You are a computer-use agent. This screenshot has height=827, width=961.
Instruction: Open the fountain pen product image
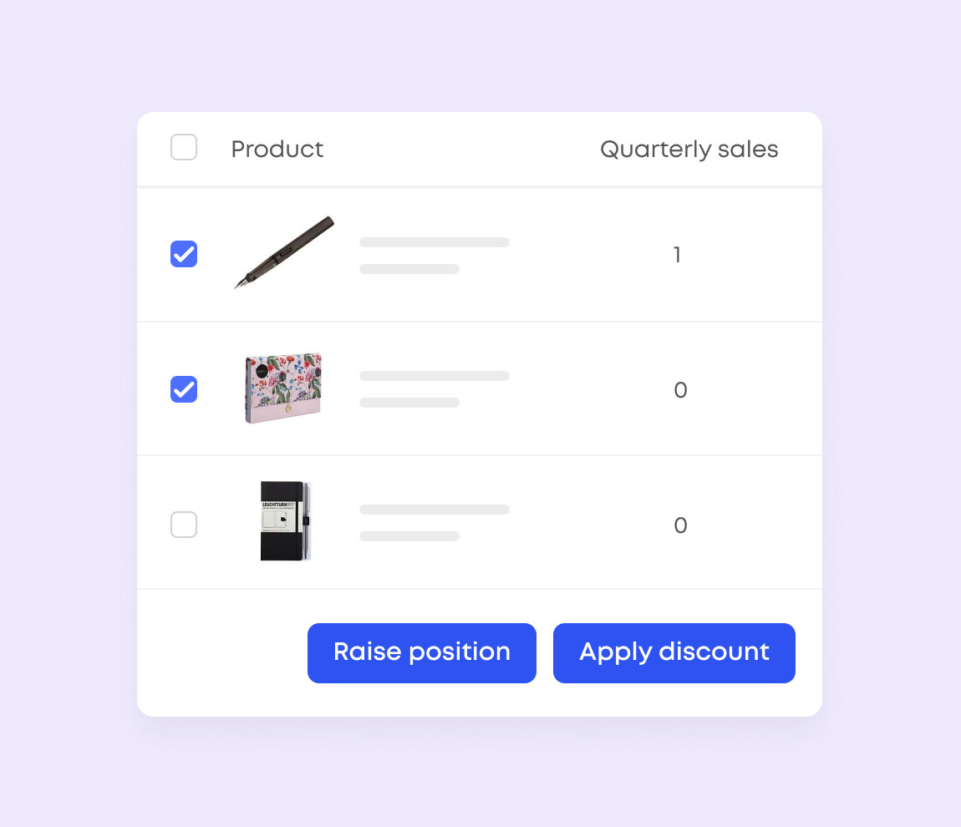pyautogui.click(x=284, y=251)
